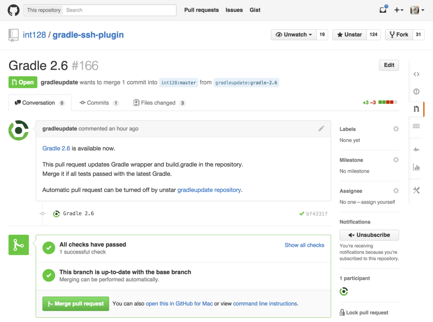Image resolution: width=433 pixels, height=322 pixels.
Task: Open the GitHub Octocat logo home
Action: point(13,10)
